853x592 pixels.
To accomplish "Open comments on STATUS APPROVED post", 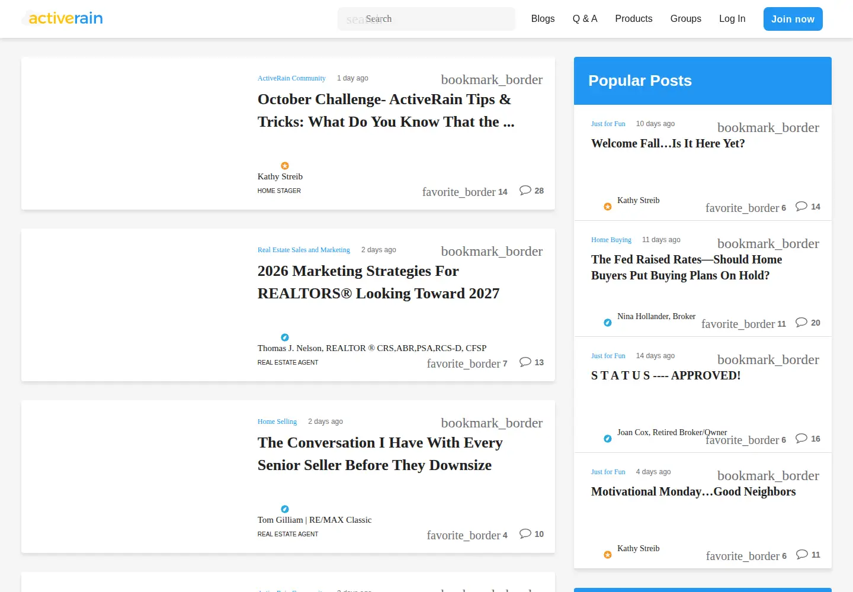I will (808, 439).
